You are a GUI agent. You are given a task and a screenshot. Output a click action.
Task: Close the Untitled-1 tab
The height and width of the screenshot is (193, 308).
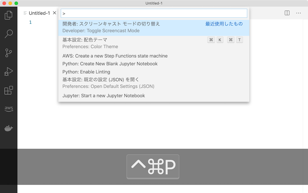(55, 13)
